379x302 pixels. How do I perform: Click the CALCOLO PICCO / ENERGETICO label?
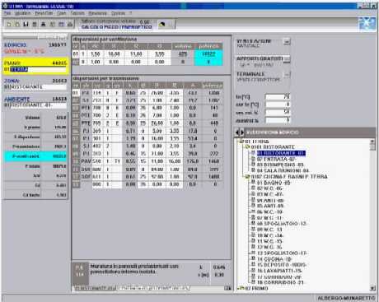click(x=116, y=27)
